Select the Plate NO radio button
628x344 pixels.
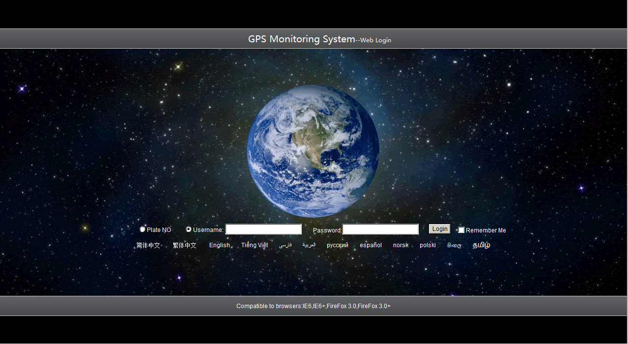click(142, 229)
